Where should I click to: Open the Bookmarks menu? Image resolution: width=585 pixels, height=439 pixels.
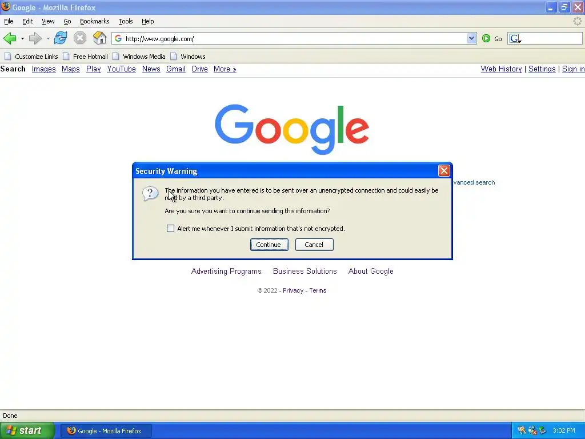(95, 21)
